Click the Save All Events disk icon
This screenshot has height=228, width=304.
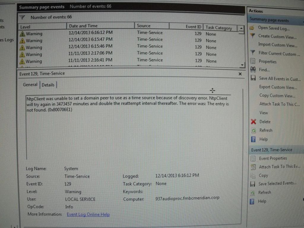(x=253, y=78)
